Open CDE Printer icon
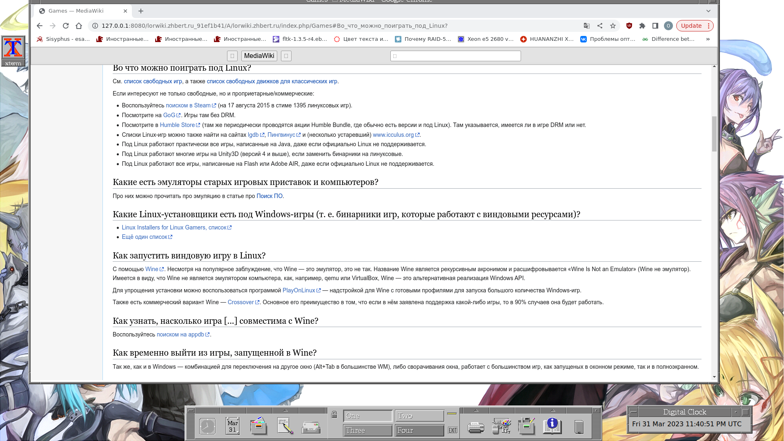 (x=476, y=428)
